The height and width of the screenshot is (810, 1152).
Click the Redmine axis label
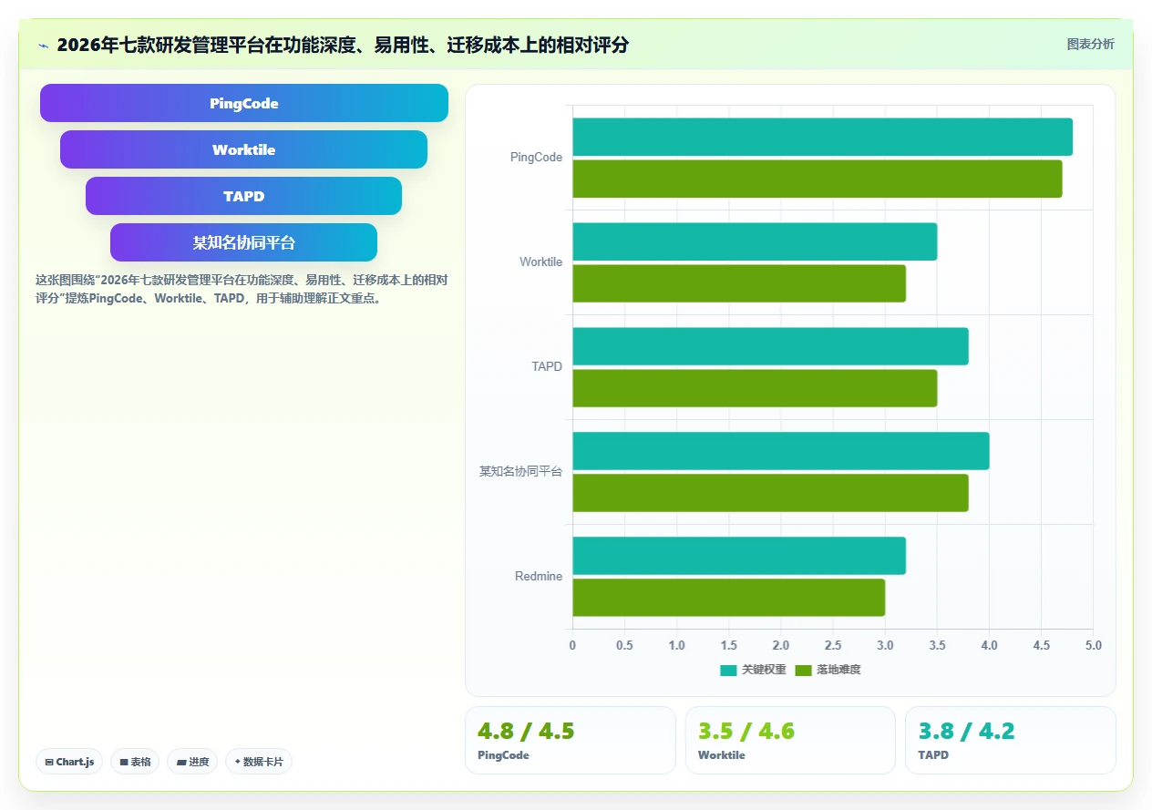click(x=539, y=577)
